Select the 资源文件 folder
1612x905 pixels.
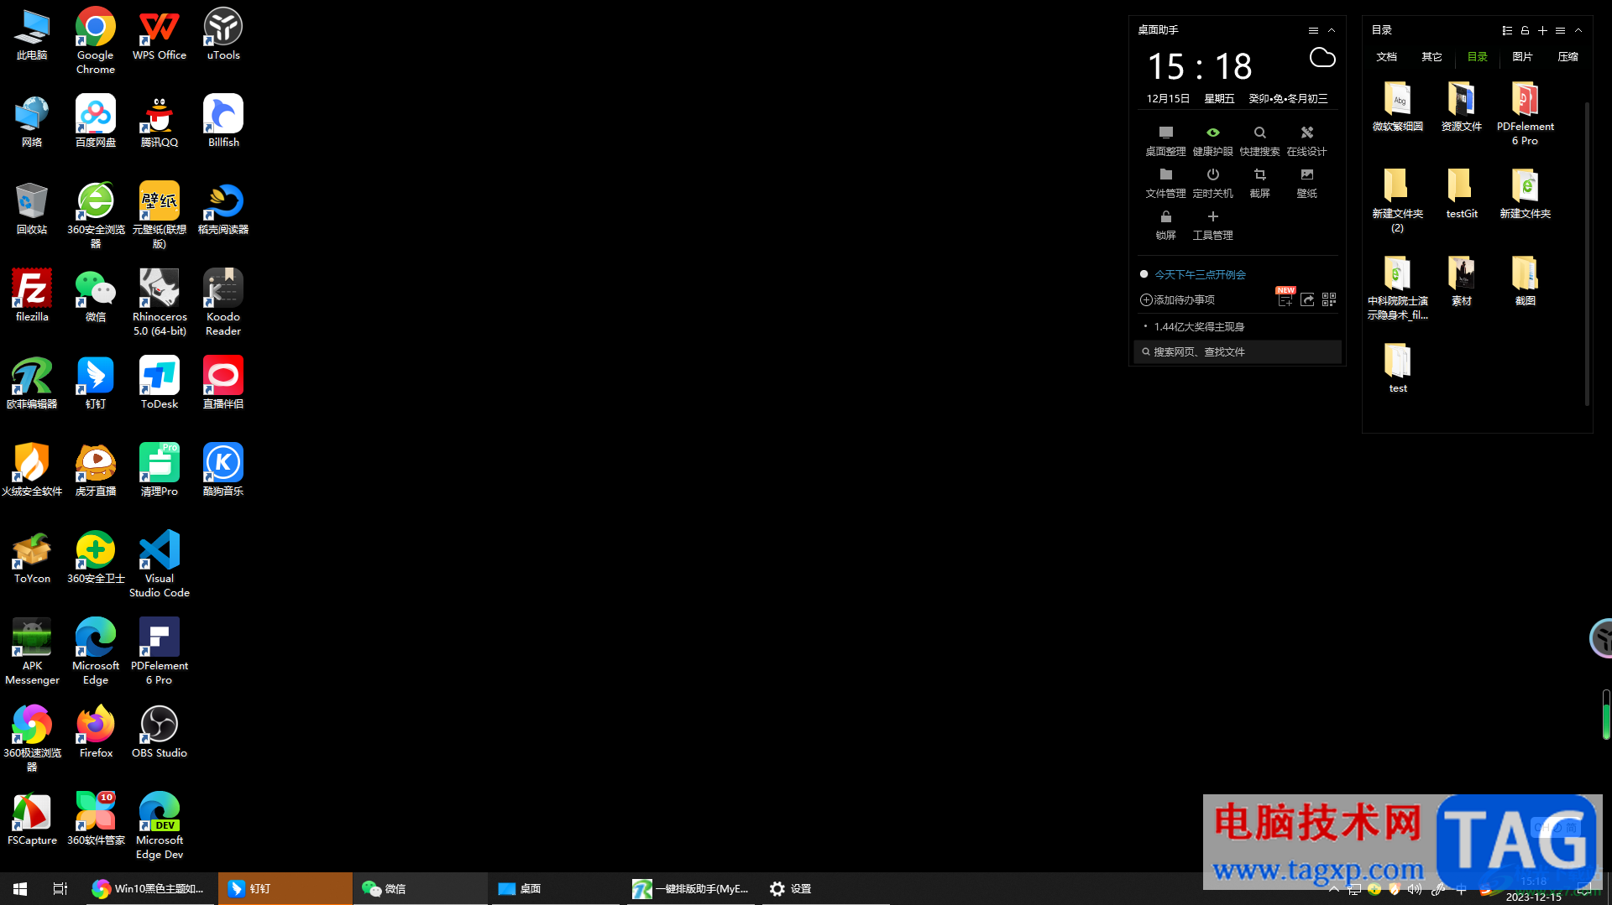coord(1462,107)
